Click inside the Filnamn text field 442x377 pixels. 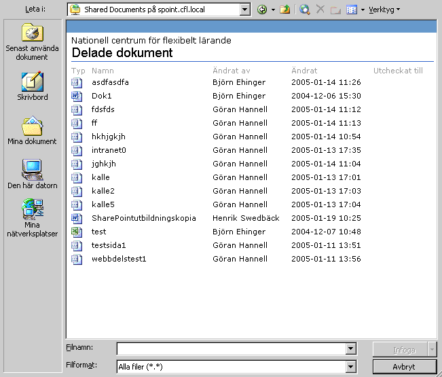pyautogui.click(x=231, y=349)
